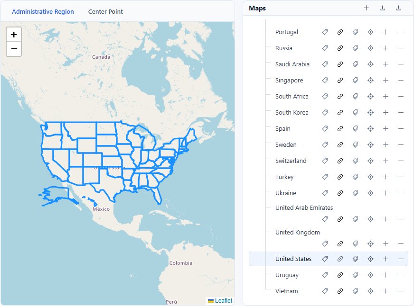Screen dimensions: 414x306
Task: Click the link icon for Saudi Arabia
Action: (x=340, y=64)
